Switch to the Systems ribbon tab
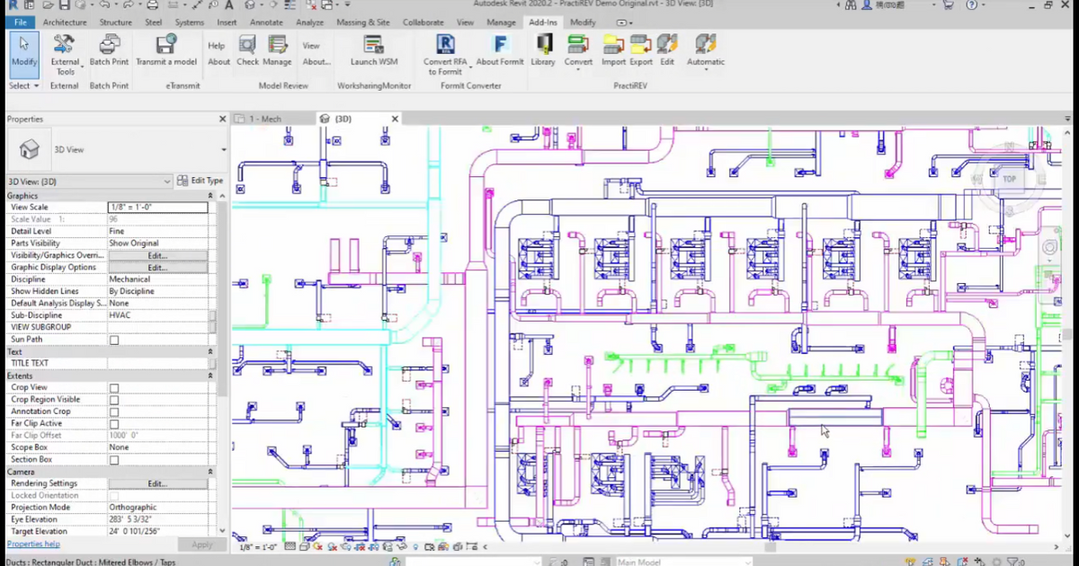The width and height of the screenshot is (1079, 566). pyautogui.click(x=189, y=22)
